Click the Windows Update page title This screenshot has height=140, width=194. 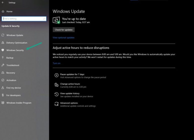69,11
